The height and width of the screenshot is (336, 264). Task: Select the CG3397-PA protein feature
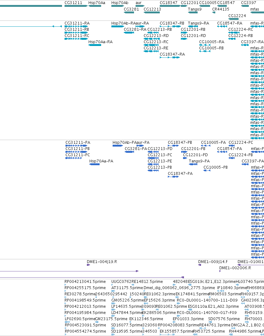pos(245,164)
